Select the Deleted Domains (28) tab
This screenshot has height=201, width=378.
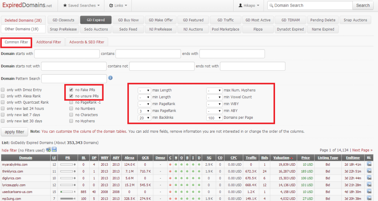[x=23, y=20]
